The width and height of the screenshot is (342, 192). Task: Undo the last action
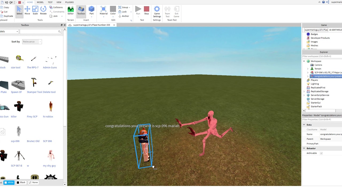pyautogui.click(x=6, y=2)
